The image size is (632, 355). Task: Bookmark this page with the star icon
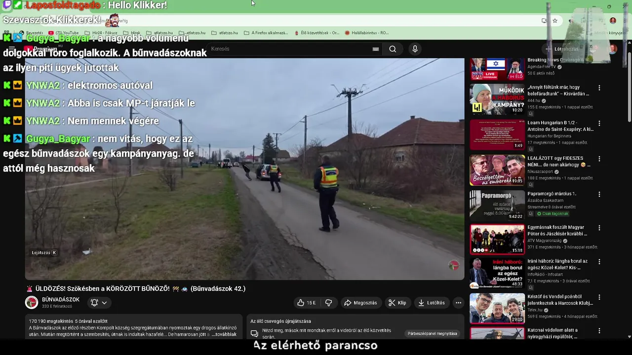click(555, 21)
